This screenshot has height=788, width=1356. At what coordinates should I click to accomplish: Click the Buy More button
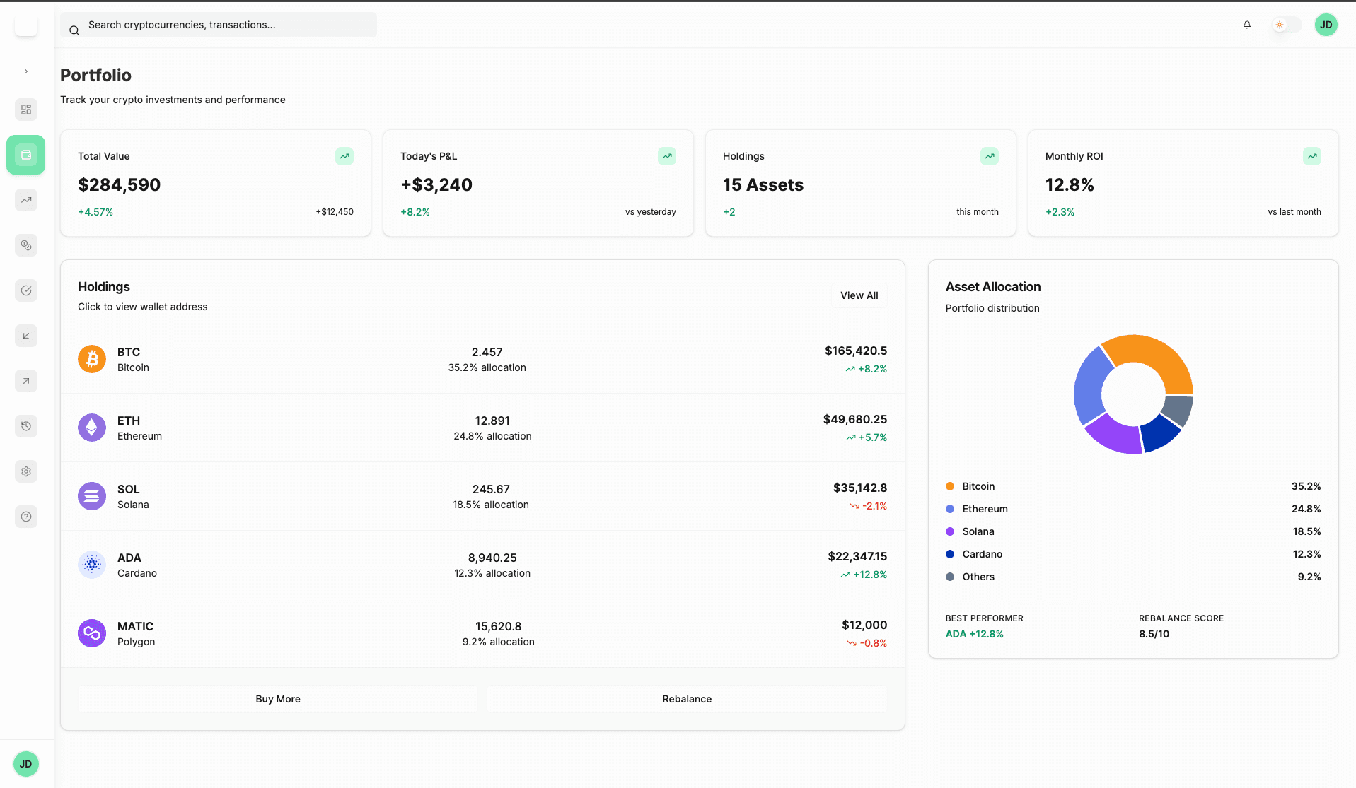277,699
